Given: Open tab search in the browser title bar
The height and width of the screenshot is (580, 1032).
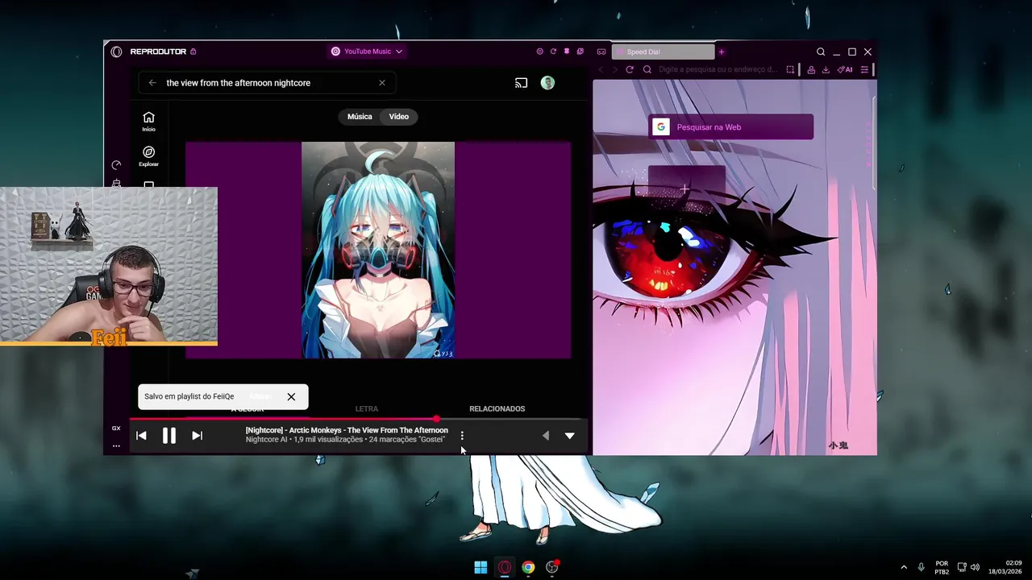Looking at the screenshot, I should point(821,52).
